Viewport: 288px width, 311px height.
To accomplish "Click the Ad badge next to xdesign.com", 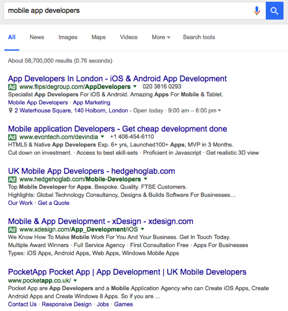I will 12,230.
